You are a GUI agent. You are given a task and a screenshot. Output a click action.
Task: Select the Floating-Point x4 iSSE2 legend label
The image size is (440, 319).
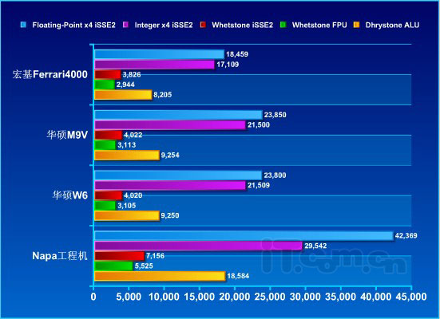[x=73, y=26]
